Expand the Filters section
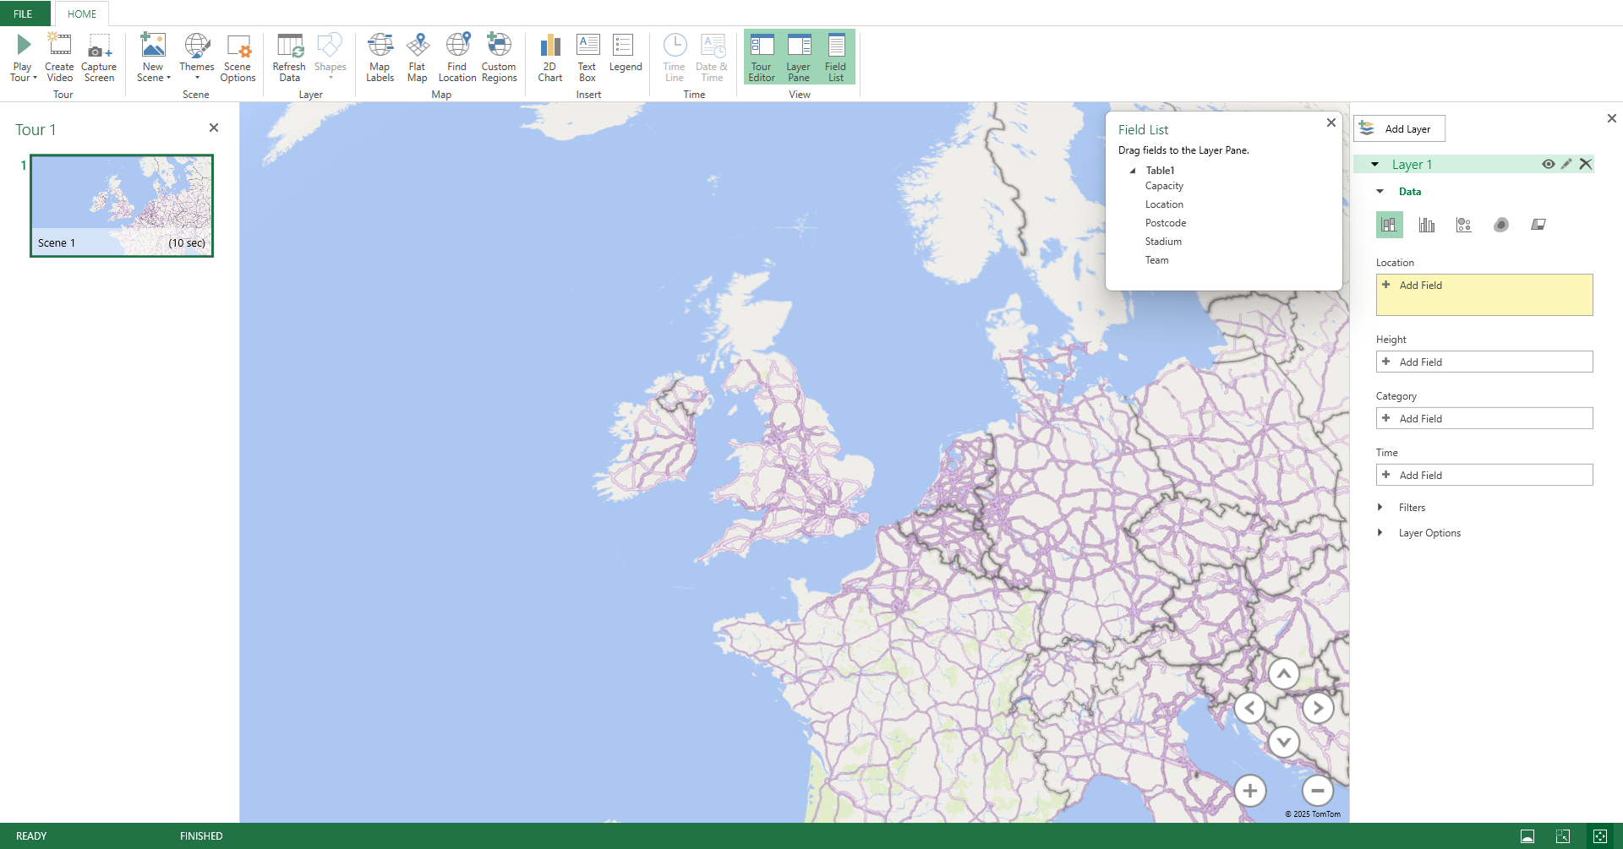The height and width of the screenshot is (849, 1623). point(1411,508)
